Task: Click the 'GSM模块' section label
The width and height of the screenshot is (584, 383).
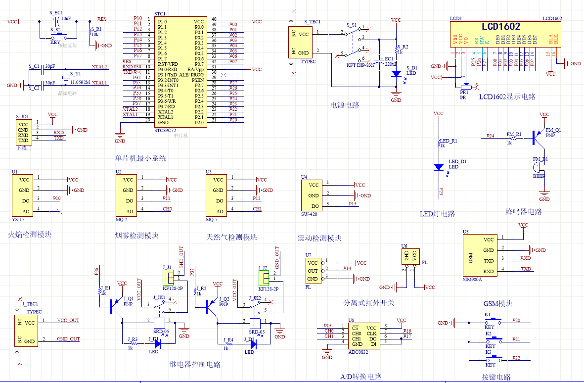Action: 498,304
